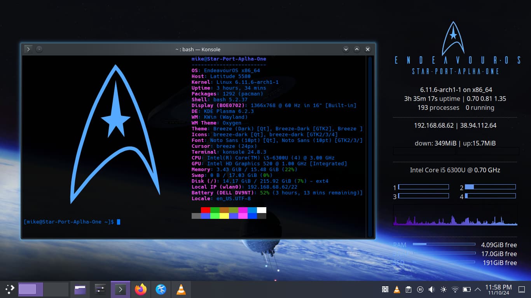Click the "WM: KWin (Wayland)" line
The image size is (531, 298).
coord(220,117)
